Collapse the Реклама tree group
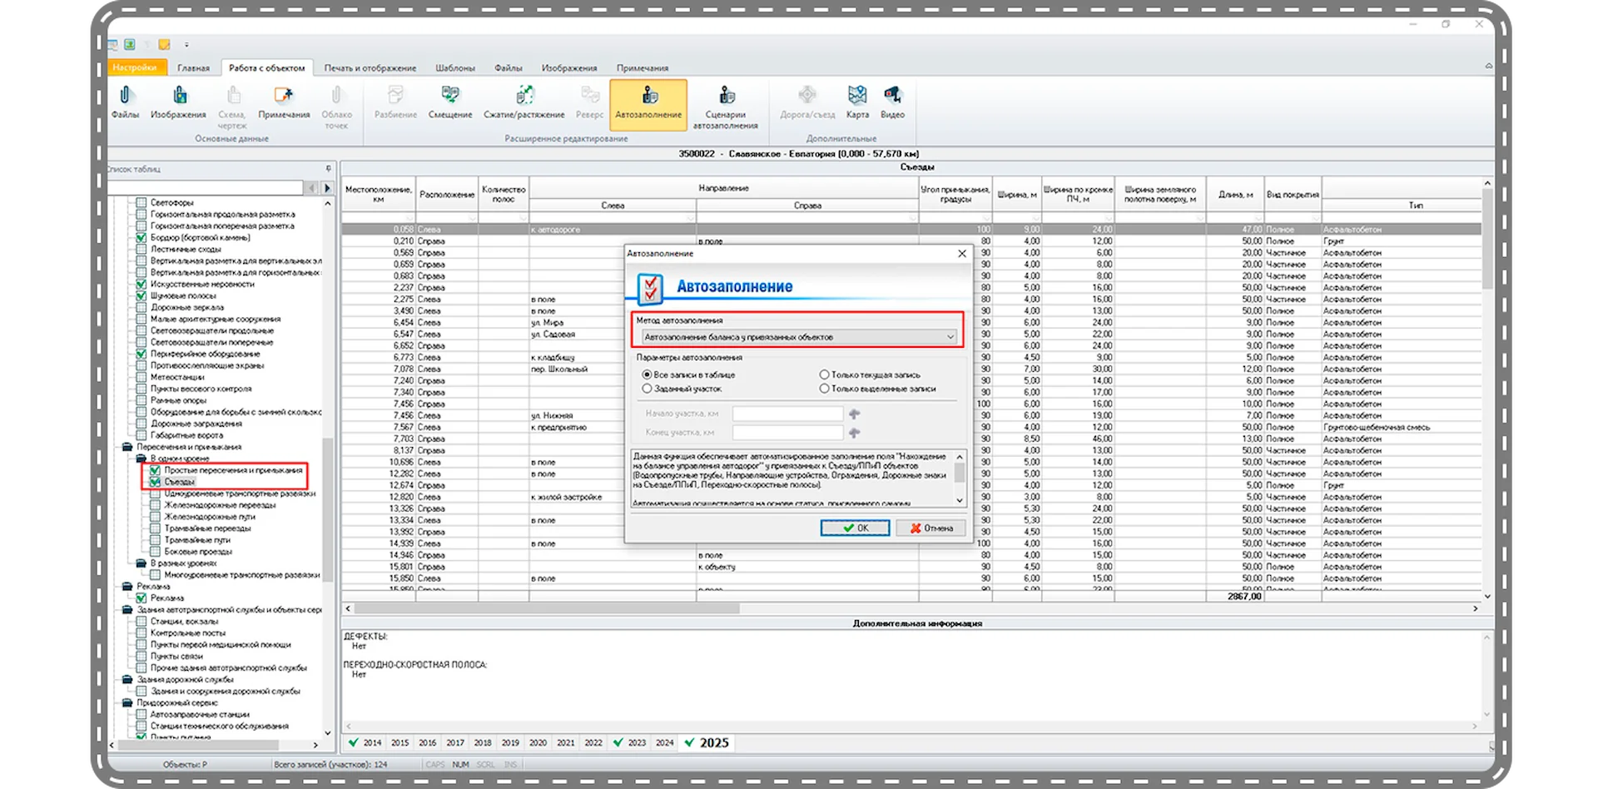 coord(127,587)
